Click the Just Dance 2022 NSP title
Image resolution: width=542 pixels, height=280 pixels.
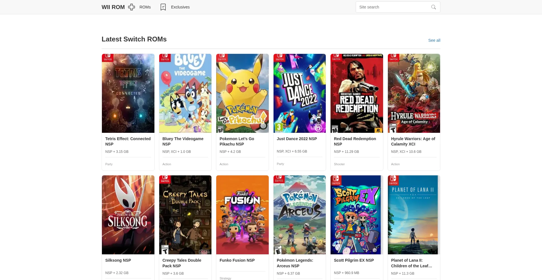[297, 139]
